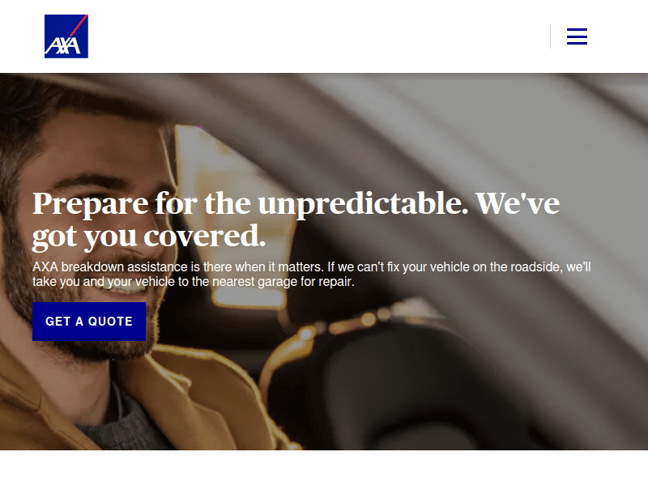Click the word 'We've' in the headline
This screenshot has width=648, height=486.
tap(518, 203)
